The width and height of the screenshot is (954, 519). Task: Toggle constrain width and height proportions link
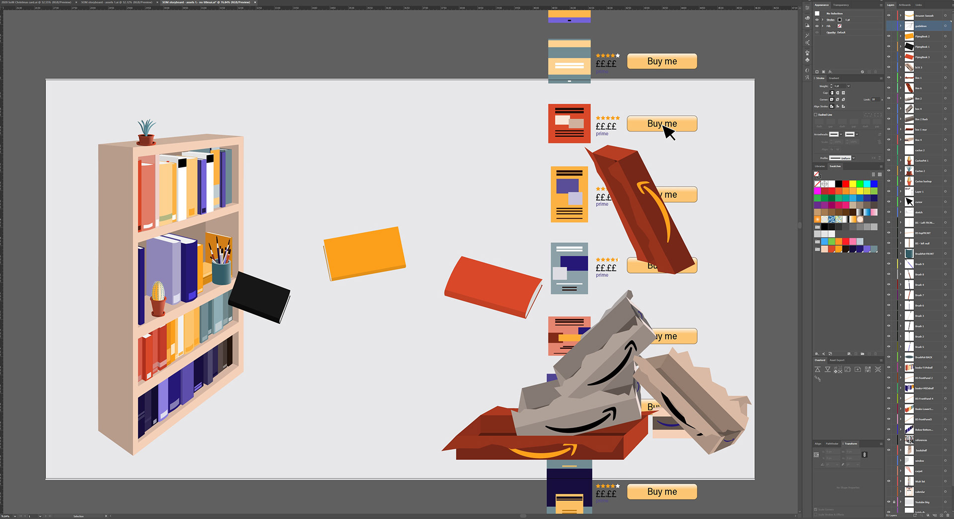(x=865, y=454)
